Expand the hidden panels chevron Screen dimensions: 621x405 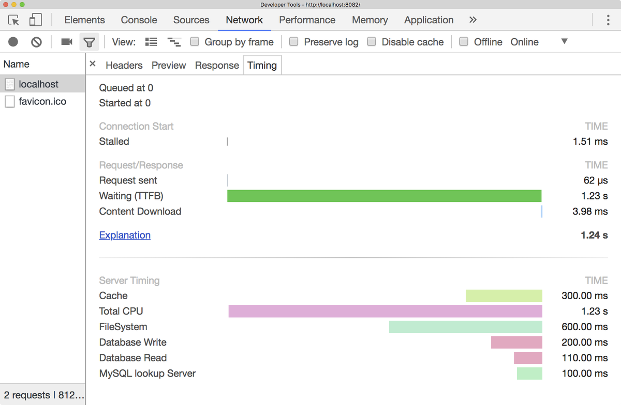coord(472,20)
